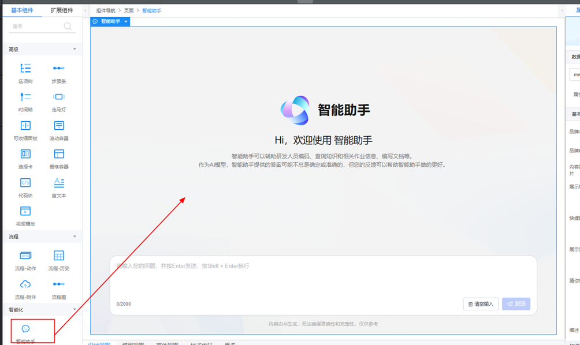This screenshot has height=345, width=580.
Task: Click the 页面 breadcrumb link
Action: (x=128, y=11)
